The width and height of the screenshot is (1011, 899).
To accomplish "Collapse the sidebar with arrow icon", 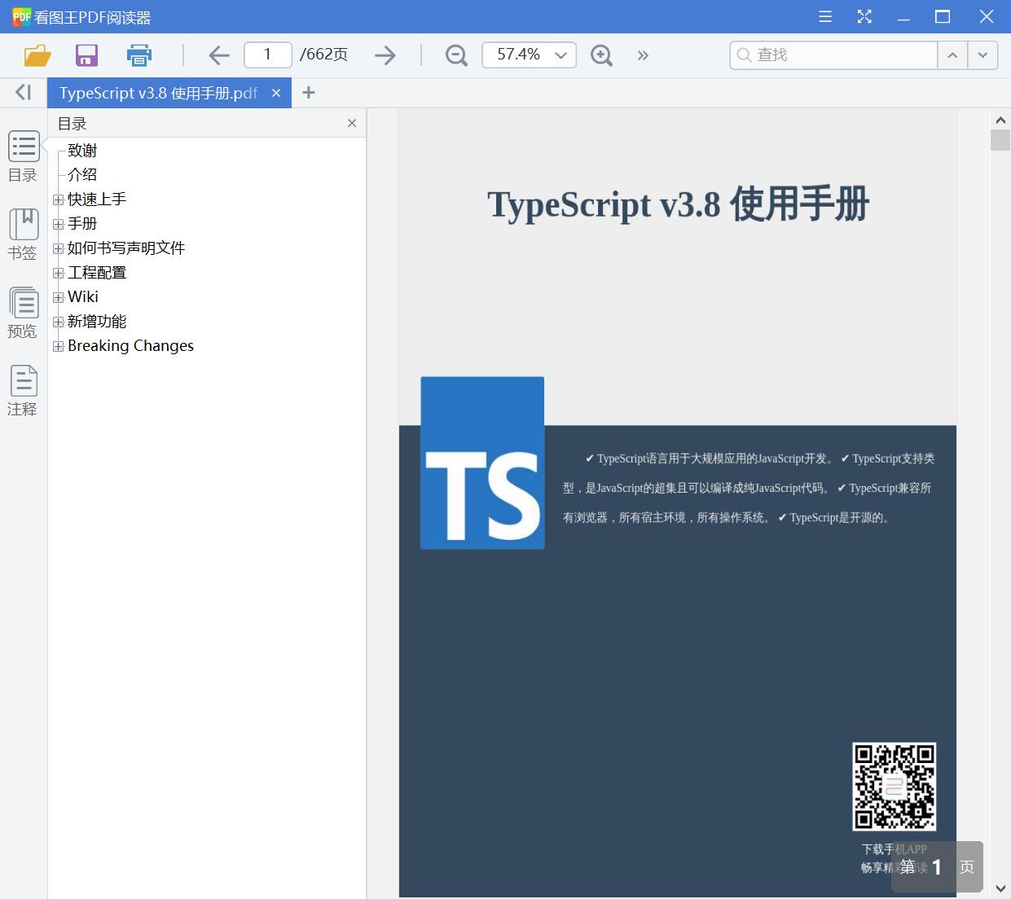I will pos(24,92).
